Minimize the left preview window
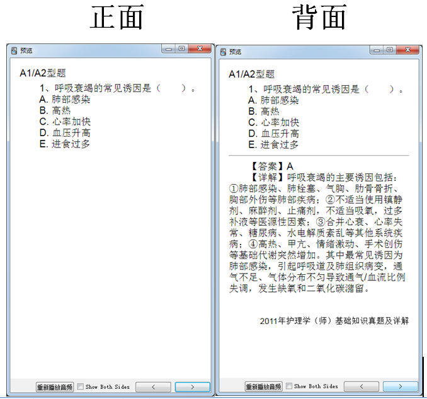The height and width of the screenshot is (399, 427). click(169, 49)
